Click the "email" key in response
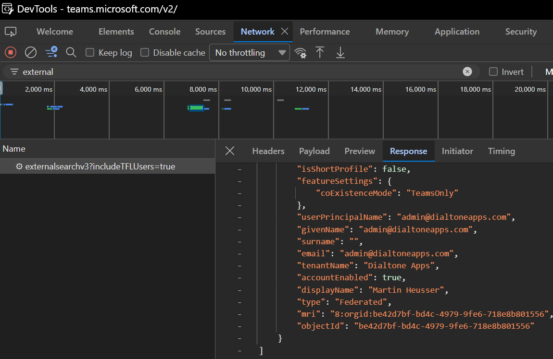This screenshot has width=553, height=359. [x=314, y=253]
